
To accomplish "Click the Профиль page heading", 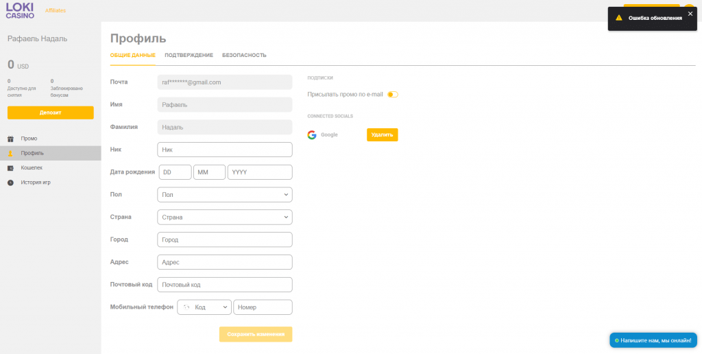I will (x=138, y=38).
